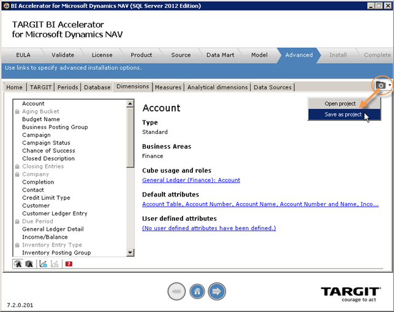Open the Analytical dimensions tab

pyautogui.click(x=218, y=87)
